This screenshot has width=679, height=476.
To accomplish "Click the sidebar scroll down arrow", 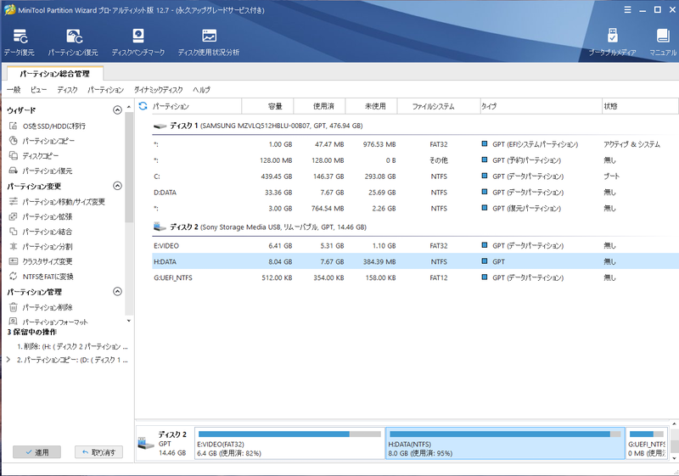I will pos(129,321).
